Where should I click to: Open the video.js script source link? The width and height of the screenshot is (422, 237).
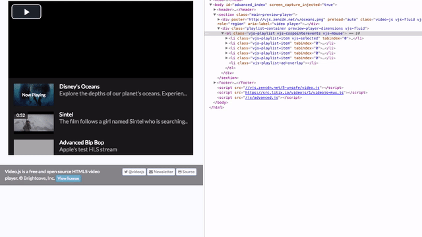tap(282, 88)
